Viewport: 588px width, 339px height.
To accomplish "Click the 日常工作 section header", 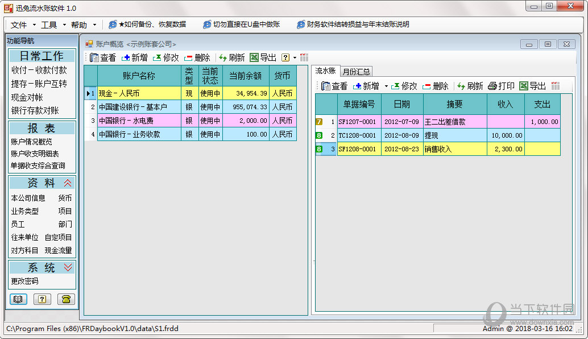I will pos(42,56).
